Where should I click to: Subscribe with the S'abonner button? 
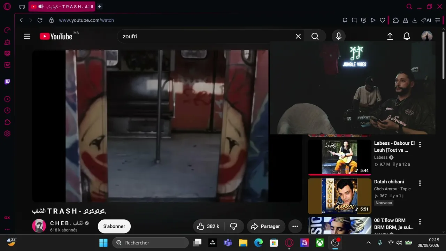114,226
